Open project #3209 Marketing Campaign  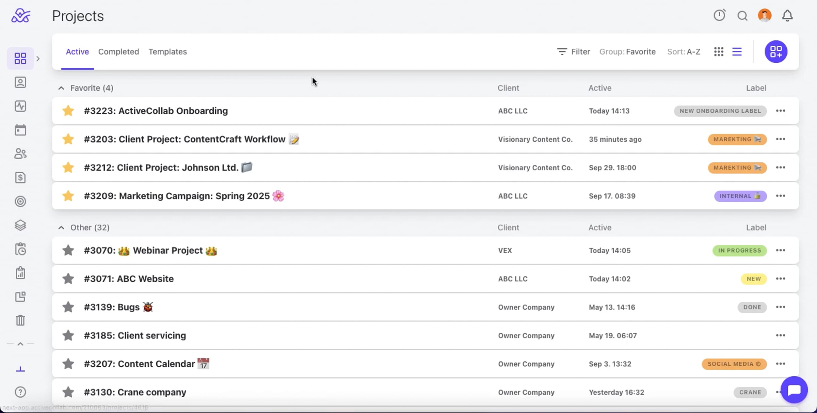pyautogui.click(x=184, y=196)
